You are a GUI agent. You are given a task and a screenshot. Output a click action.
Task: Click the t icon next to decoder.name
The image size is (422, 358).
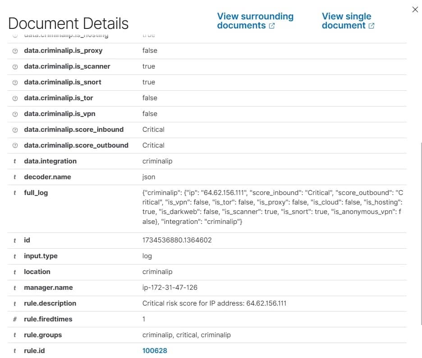16,177
